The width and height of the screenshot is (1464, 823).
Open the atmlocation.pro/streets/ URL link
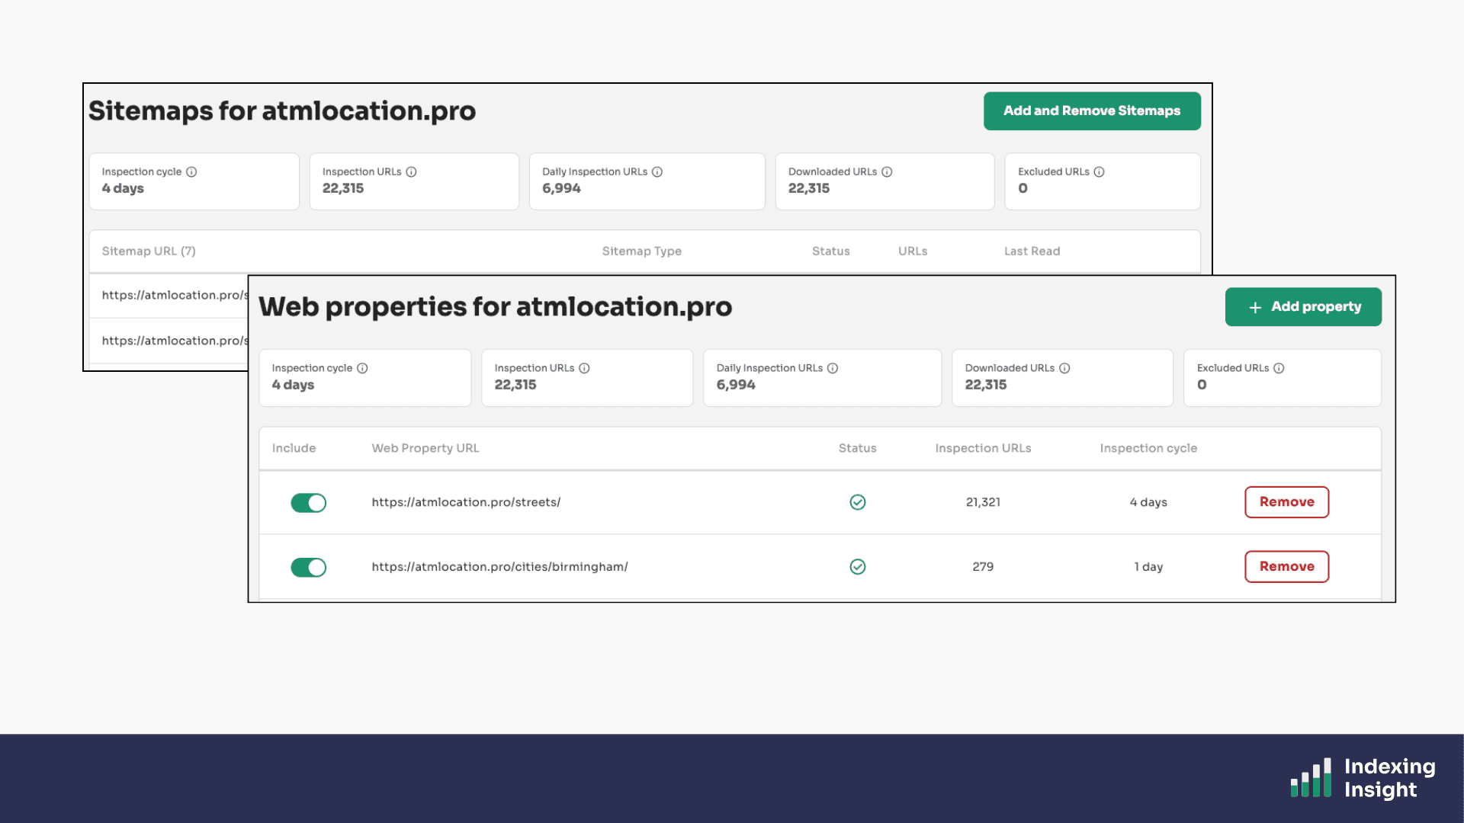pyautogui.click(x=466, y=502)
